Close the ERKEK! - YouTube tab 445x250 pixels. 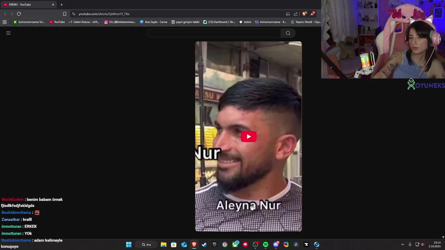[53, 5]
